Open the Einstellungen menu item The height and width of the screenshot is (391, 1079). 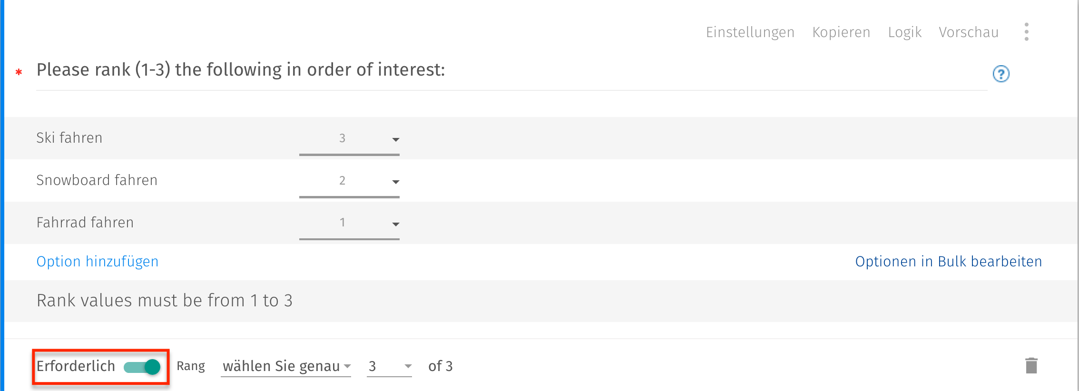pos(750,32)
